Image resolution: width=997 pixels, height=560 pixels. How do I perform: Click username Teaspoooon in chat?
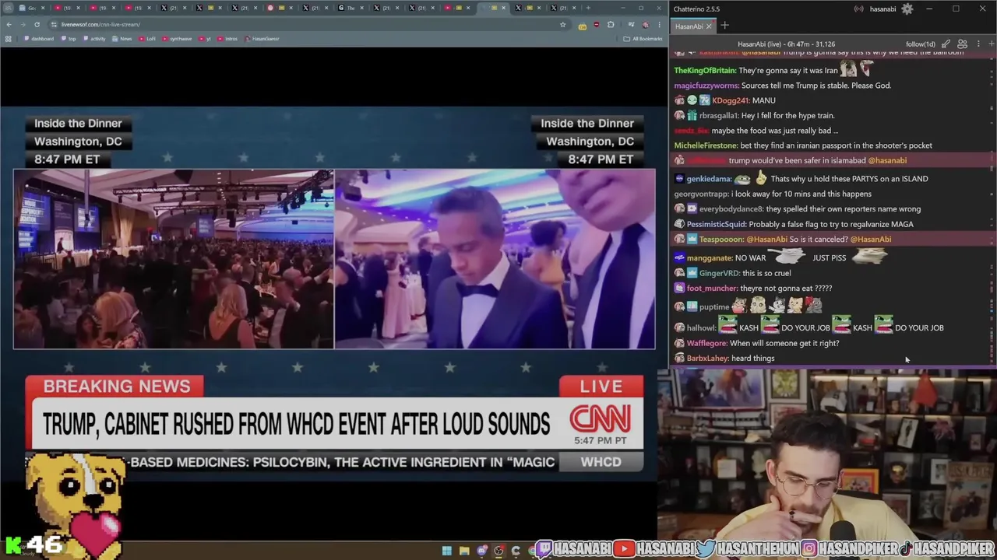point(721,240)
